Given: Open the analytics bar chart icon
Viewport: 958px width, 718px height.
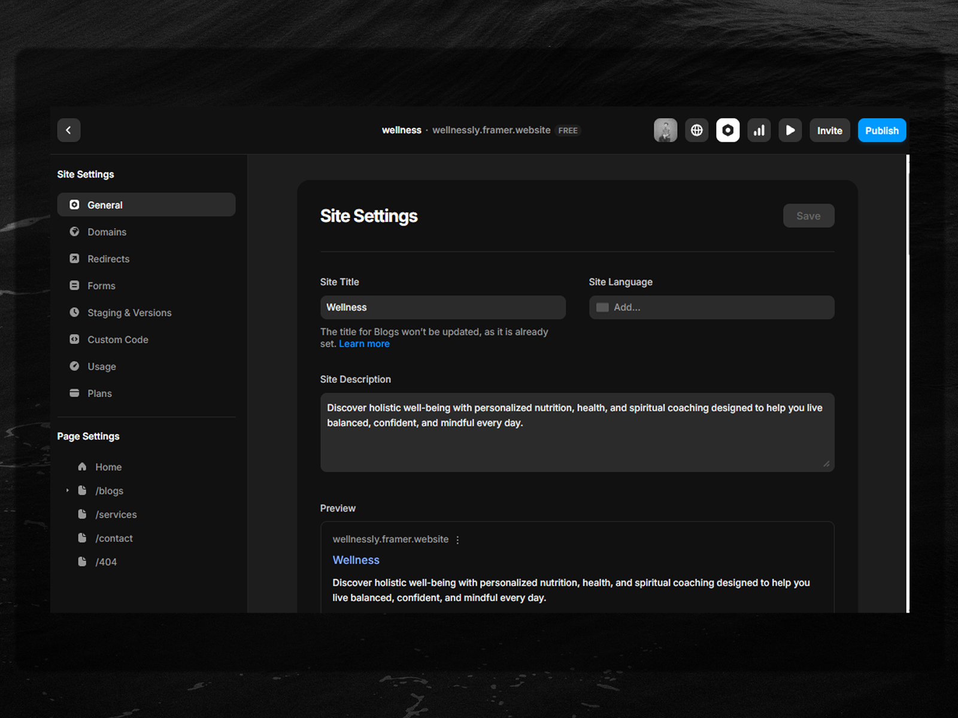Looking at the screenshot, I should (x=759, y=130).
